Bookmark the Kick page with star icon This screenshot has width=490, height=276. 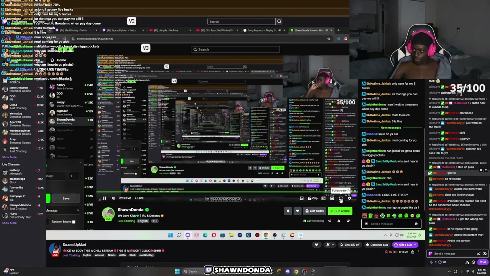tap(328, 39)
